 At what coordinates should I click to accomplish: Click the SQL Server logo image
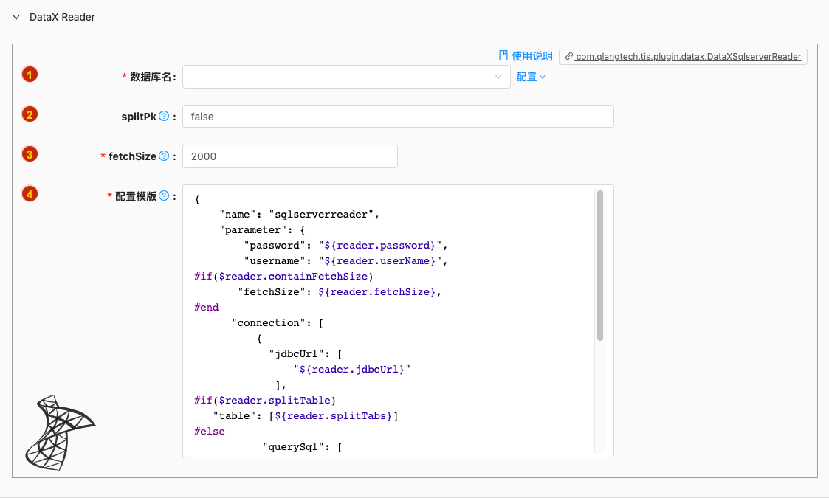pos(60,432)
